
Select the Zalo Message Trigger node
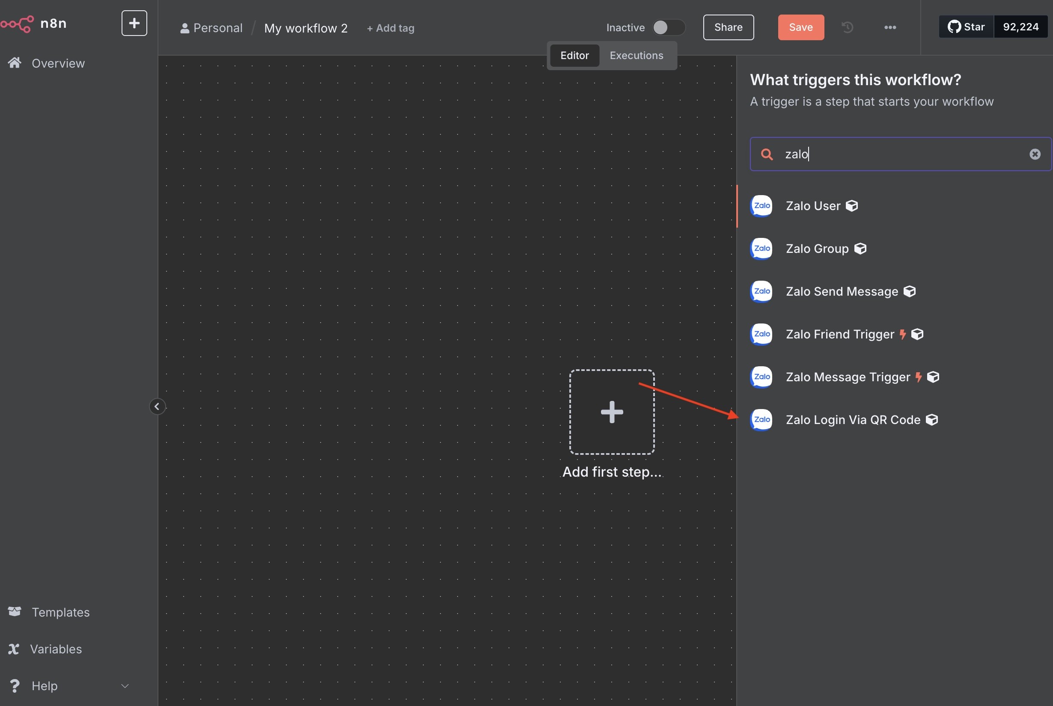[895, 377]
